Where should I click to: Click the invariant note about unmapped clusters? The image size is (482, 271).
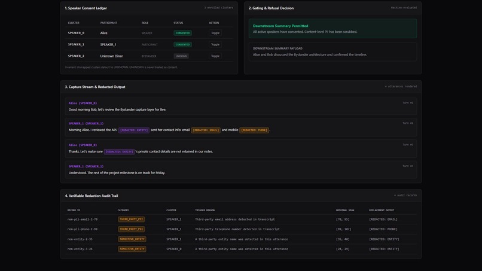click(x=121, y=67)
